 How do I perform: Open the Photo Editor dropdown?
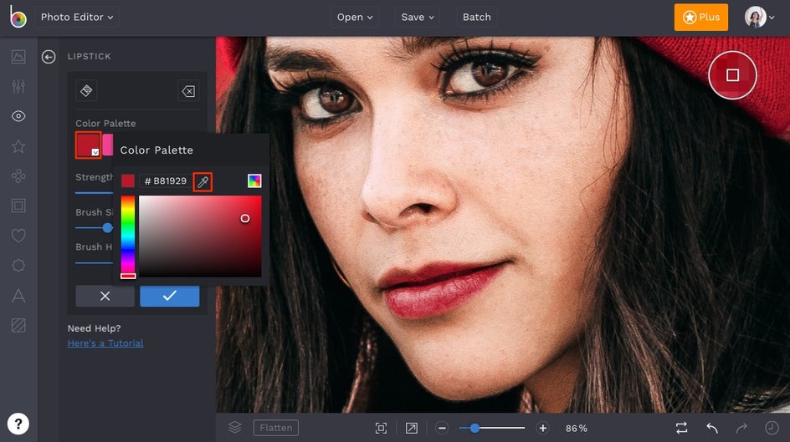point(77,17)
